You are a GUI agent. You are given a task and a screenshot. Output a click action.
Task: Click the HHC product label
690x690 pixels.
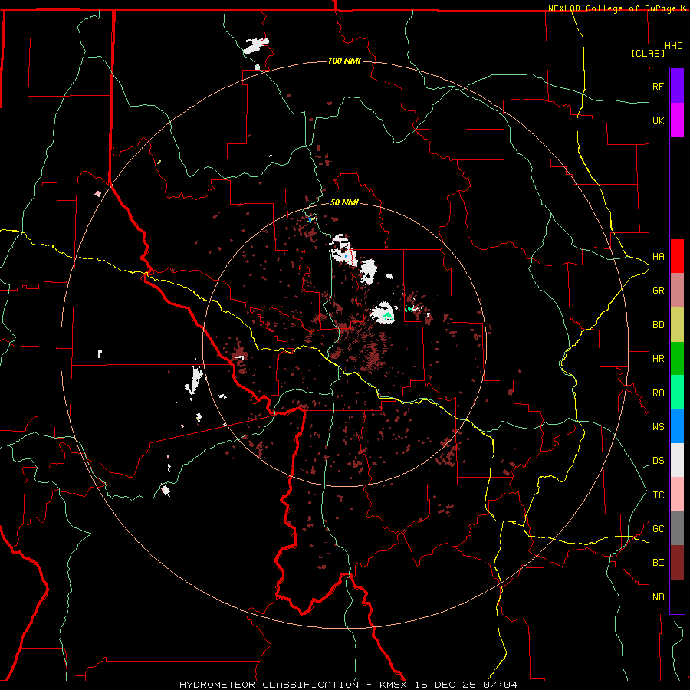coord(673,46)
